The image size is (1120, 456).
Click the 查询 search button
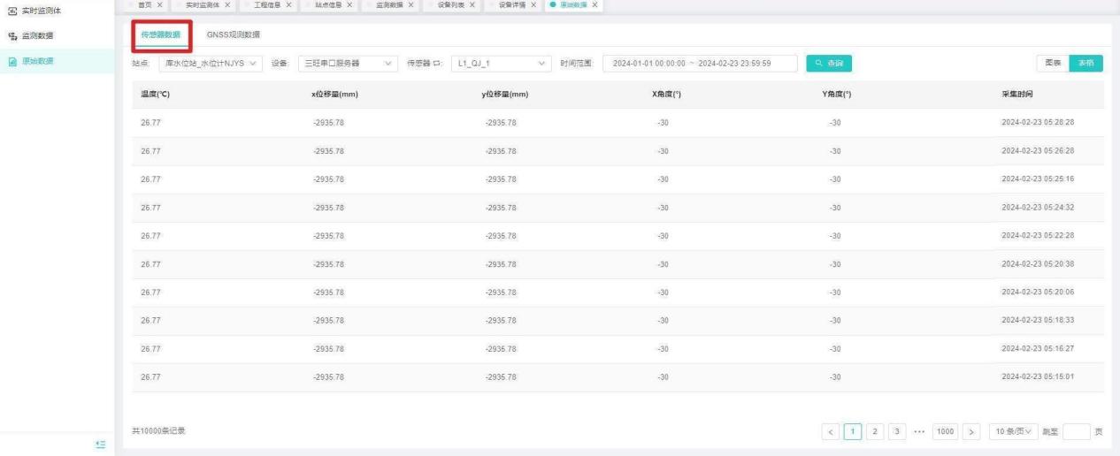(x=828, y=63)
